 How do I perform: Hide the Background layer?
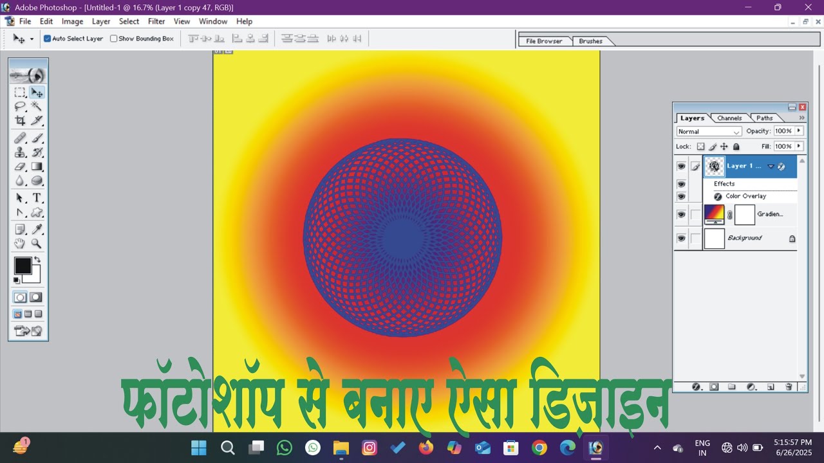point(681,239)
